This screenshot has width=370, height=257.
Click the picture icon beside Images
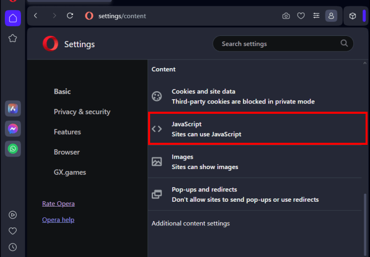click(x=157, y=161)
